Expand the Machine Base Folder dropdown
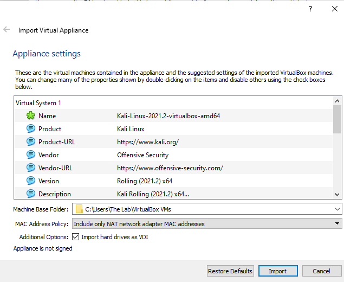This screenshot has height=282, width=344. point(337,209)
